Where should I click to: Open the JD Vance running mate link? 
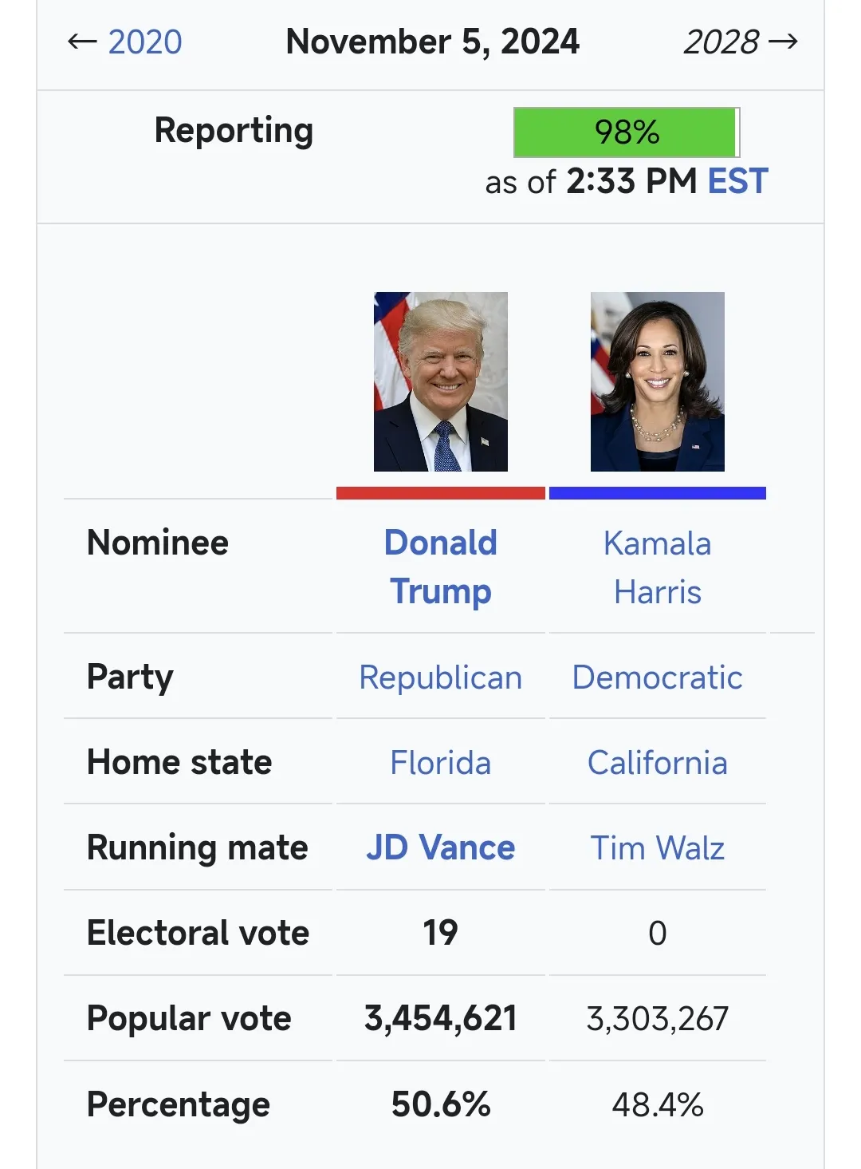click(x=441, y=847)
